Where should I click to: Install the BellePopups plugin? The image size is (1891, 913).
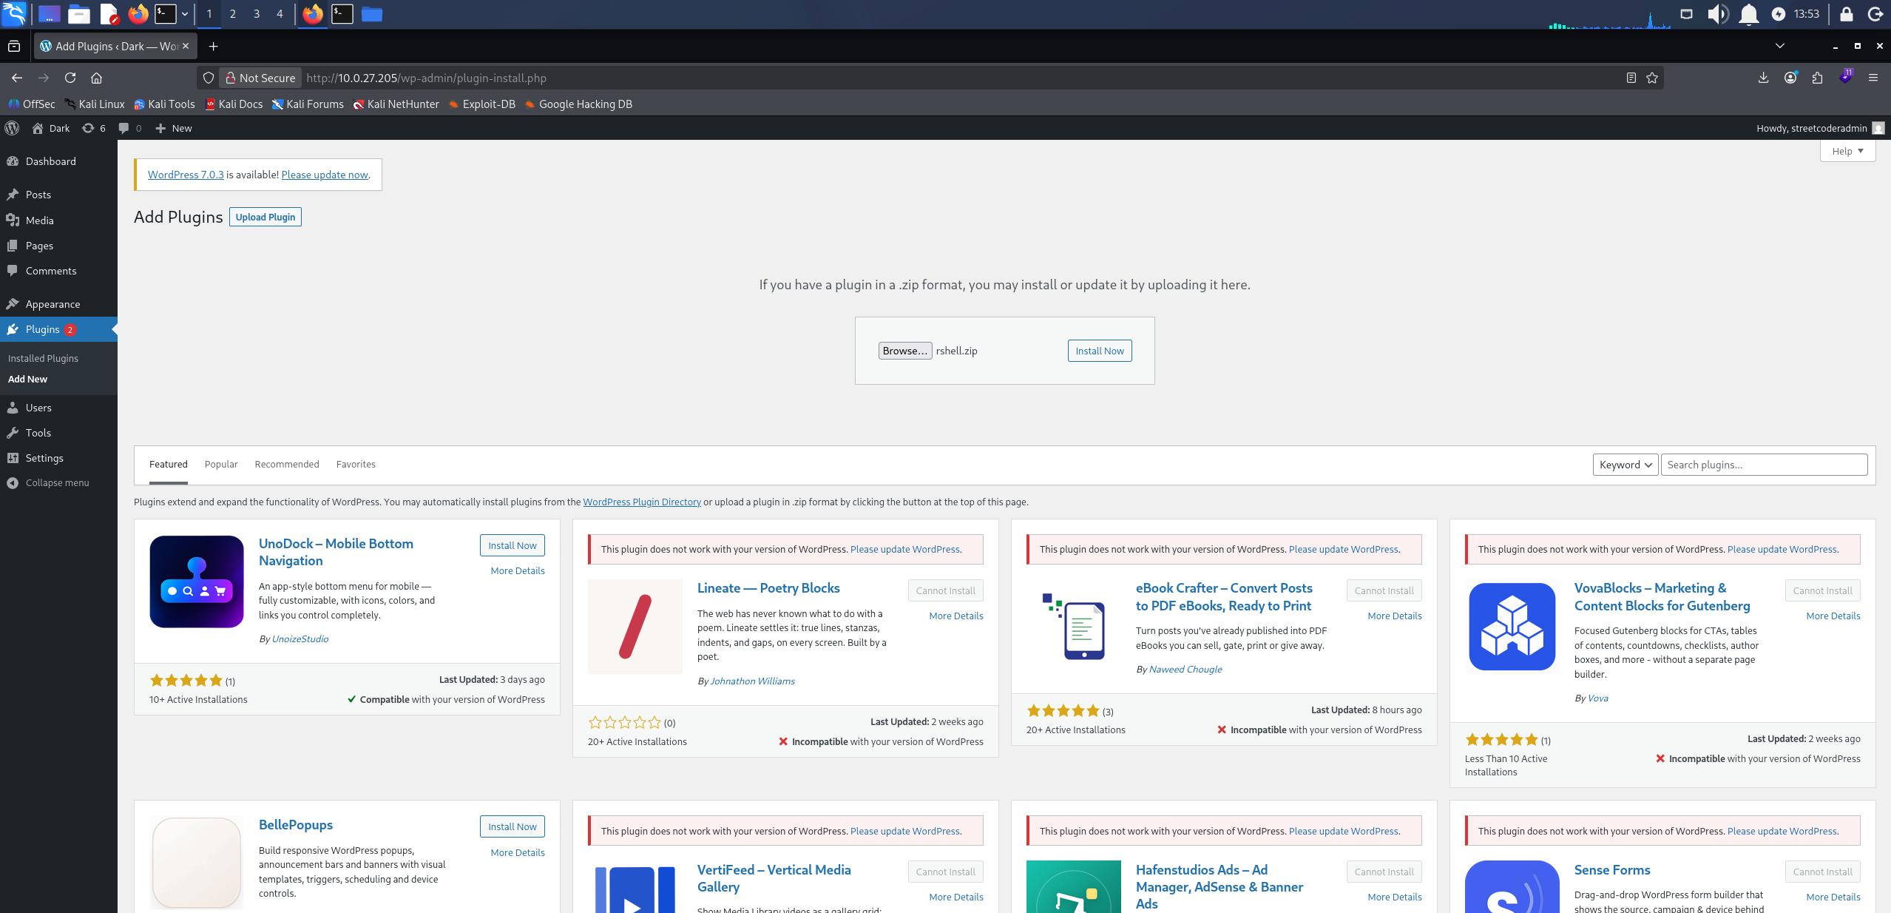pos(513,826)
